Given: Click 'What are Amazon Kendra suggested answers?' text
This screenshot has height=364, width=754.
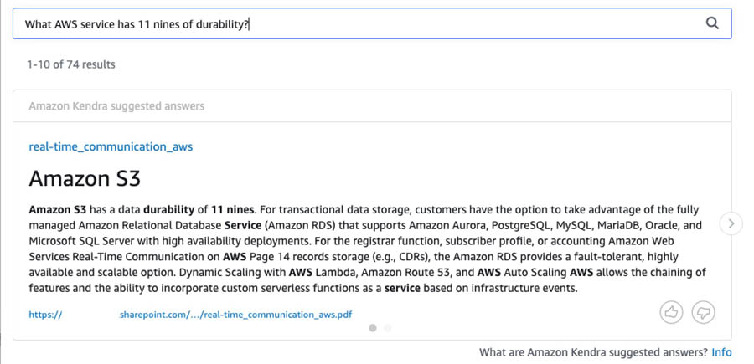Looking at the screenshot, I should coord(593,352).
